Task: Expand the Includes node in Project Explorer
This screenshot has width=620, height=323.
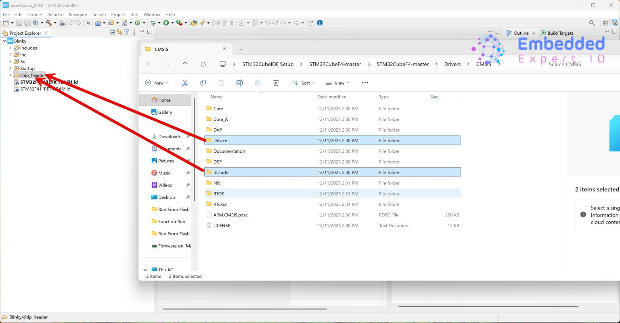Action: [10, 48]
